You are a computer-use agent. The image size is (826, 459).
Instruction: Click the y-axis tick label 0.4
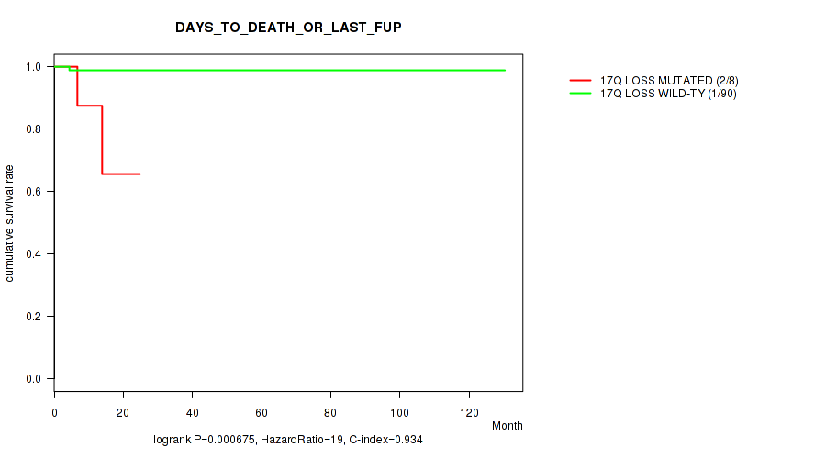click(x=33, y=254)
